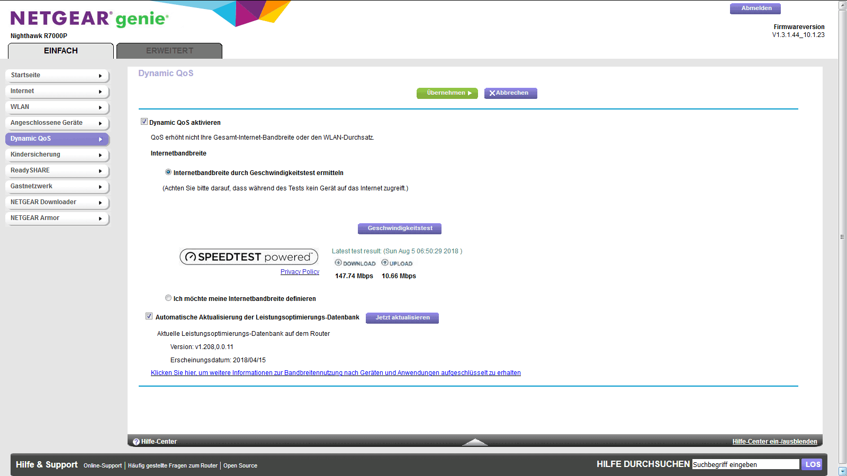Click the Abbrechen button
Viewport: 847px width, 476px height.
click(511, 93)
